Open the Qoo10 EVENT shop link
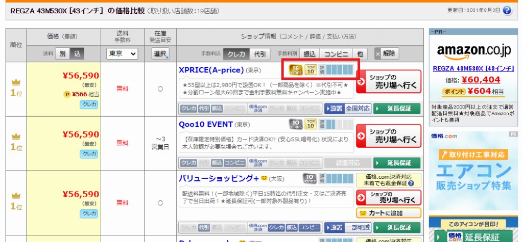Viewport: 523px width, 242px height. tap(206, 124)
